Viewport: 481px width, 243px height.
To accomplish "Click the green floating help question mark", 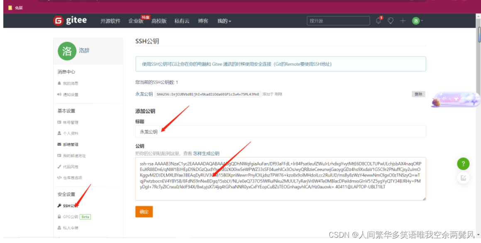I will pos(463,164).
